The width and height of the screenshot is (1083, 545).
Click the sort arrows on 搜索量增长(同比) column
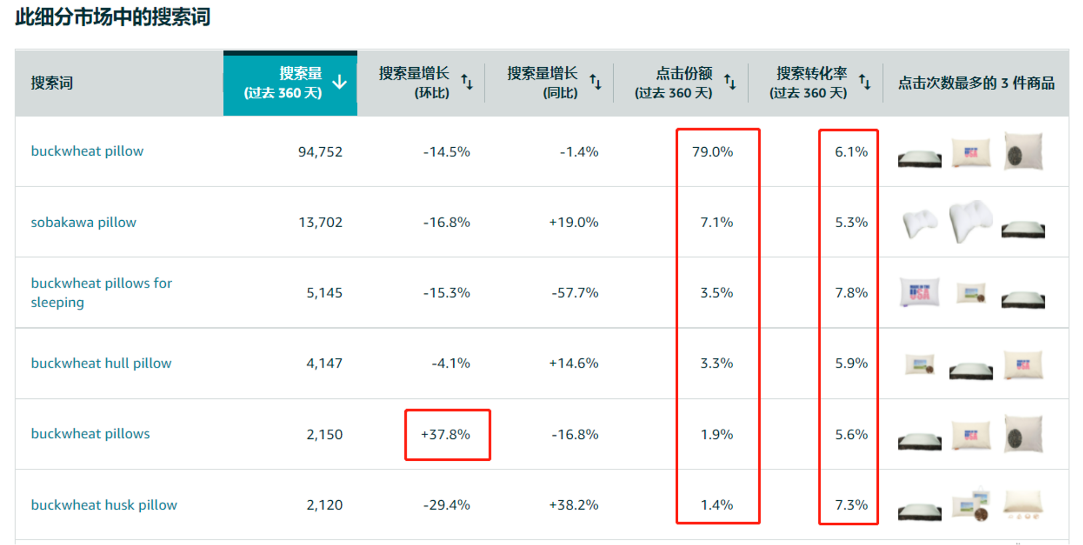pos(596,82)
